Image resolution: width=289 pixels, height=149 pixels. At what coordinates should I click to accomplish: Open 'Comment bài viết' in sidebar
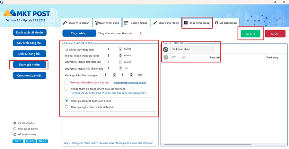(30, 75)
